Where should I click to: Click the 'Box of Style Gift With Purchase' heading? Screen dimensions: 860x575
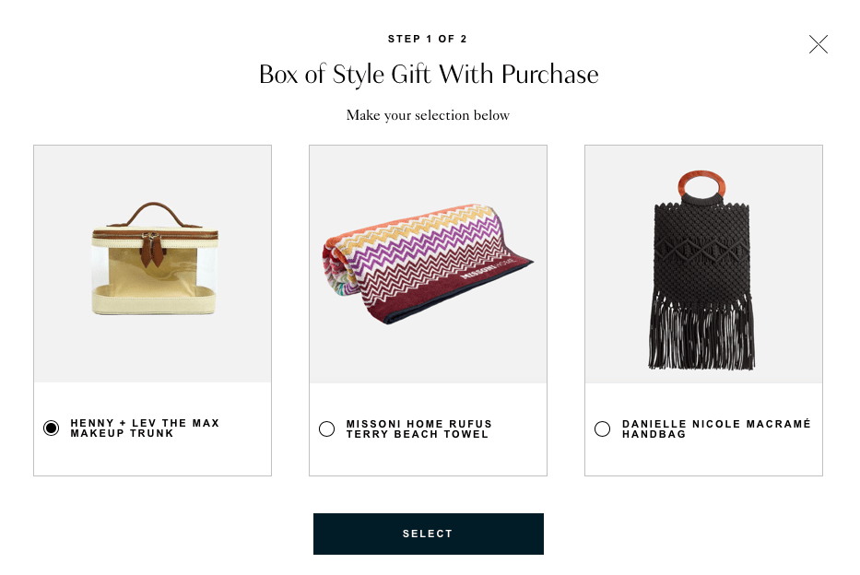point(429,75)
